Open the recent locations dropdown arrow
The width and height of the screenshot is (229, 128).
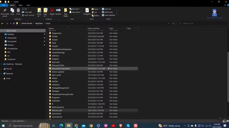point(11,23)
